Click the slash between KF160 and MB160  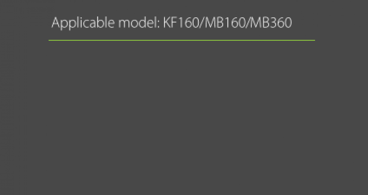click(x=202, y=23)
